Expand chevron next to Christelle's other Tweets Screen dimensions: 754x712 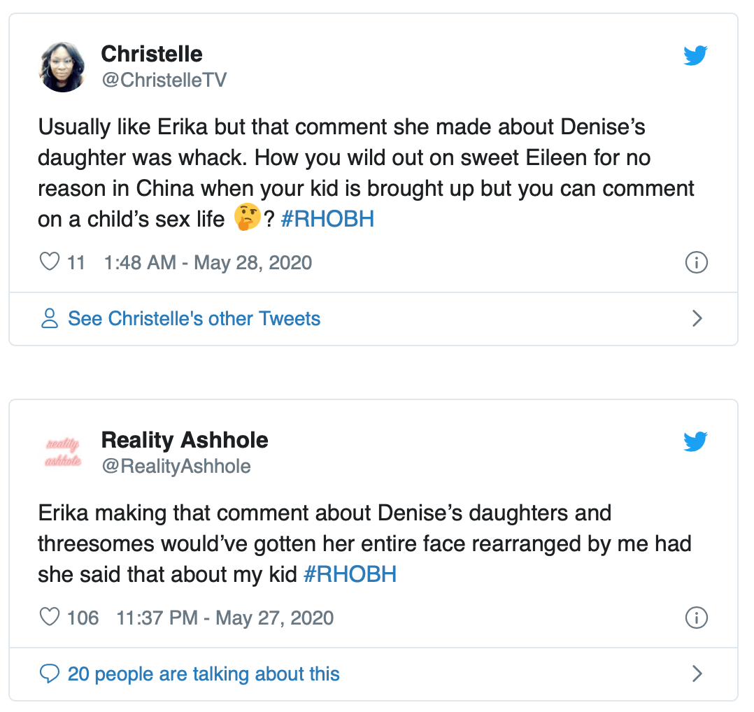(x=697, y=319)
